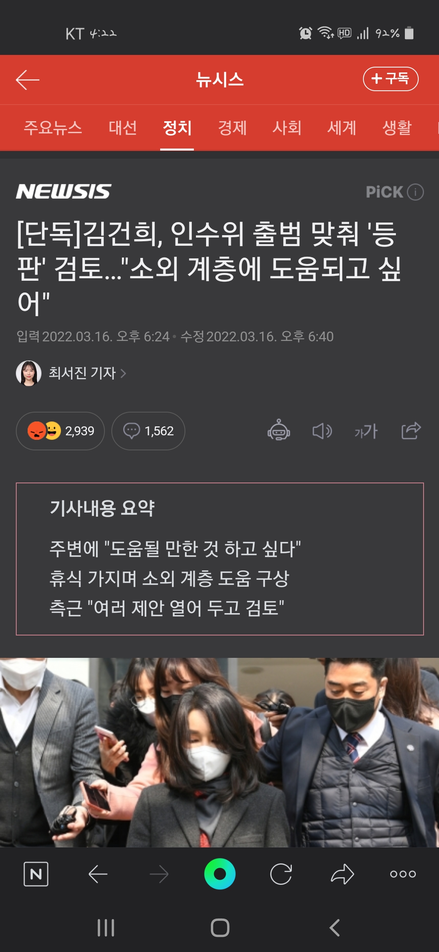Share the article using the share icon

point(411,430)
